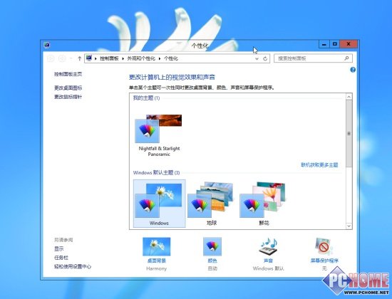
Task: Click the control panel icon in address bar
Action: point(89,58)
